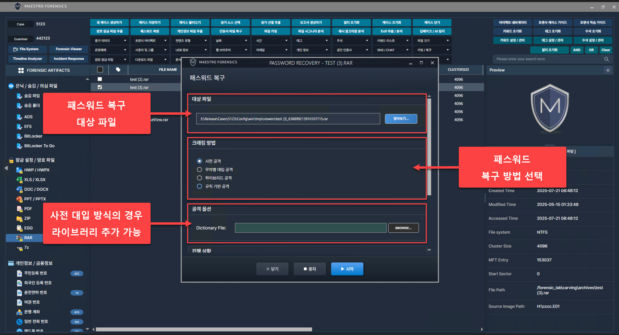
Task: Open the HWP / HWPX file category
Action: point(36,170)
